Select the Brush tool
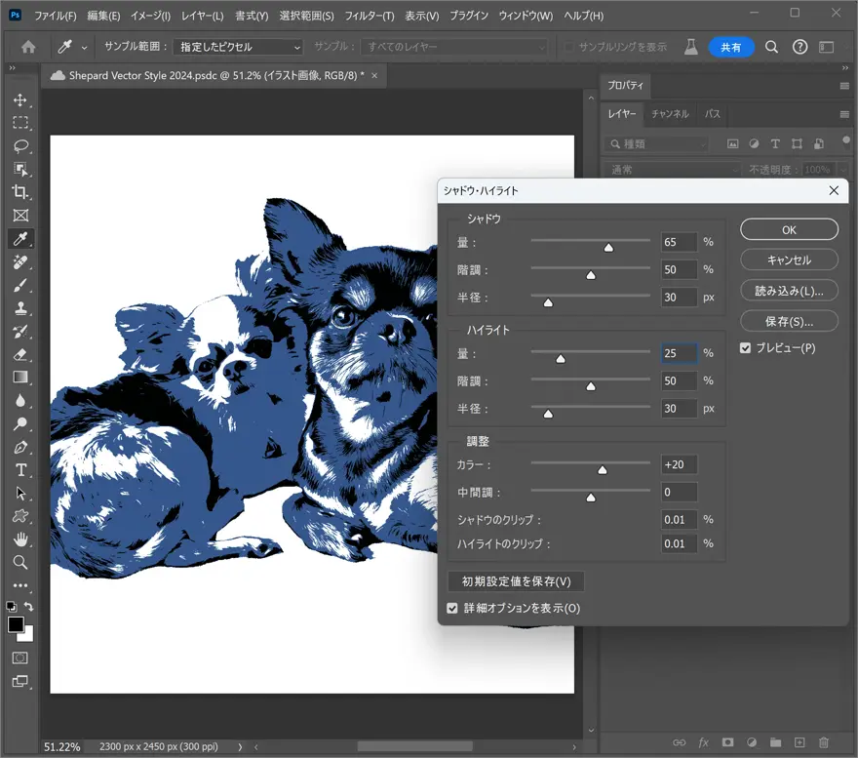The width and height of the screenshot is (858, 758). coord(20,285)
